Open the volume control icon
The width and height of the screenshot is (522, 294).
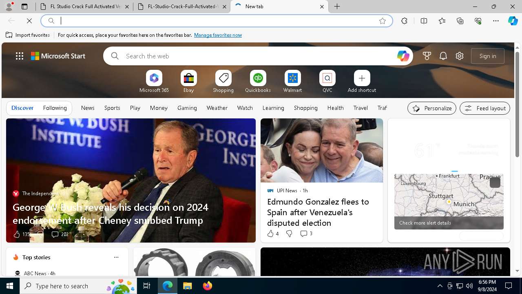point(469,286)
